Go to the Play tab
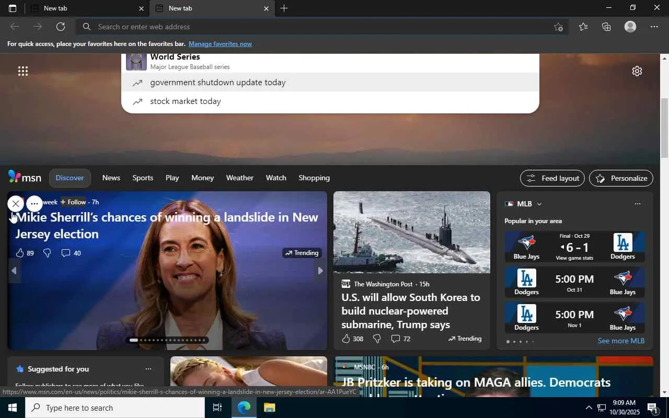Image resolution: width=669 pixels, height=418 pixels. pyautogui.click(x=172, y=178)
